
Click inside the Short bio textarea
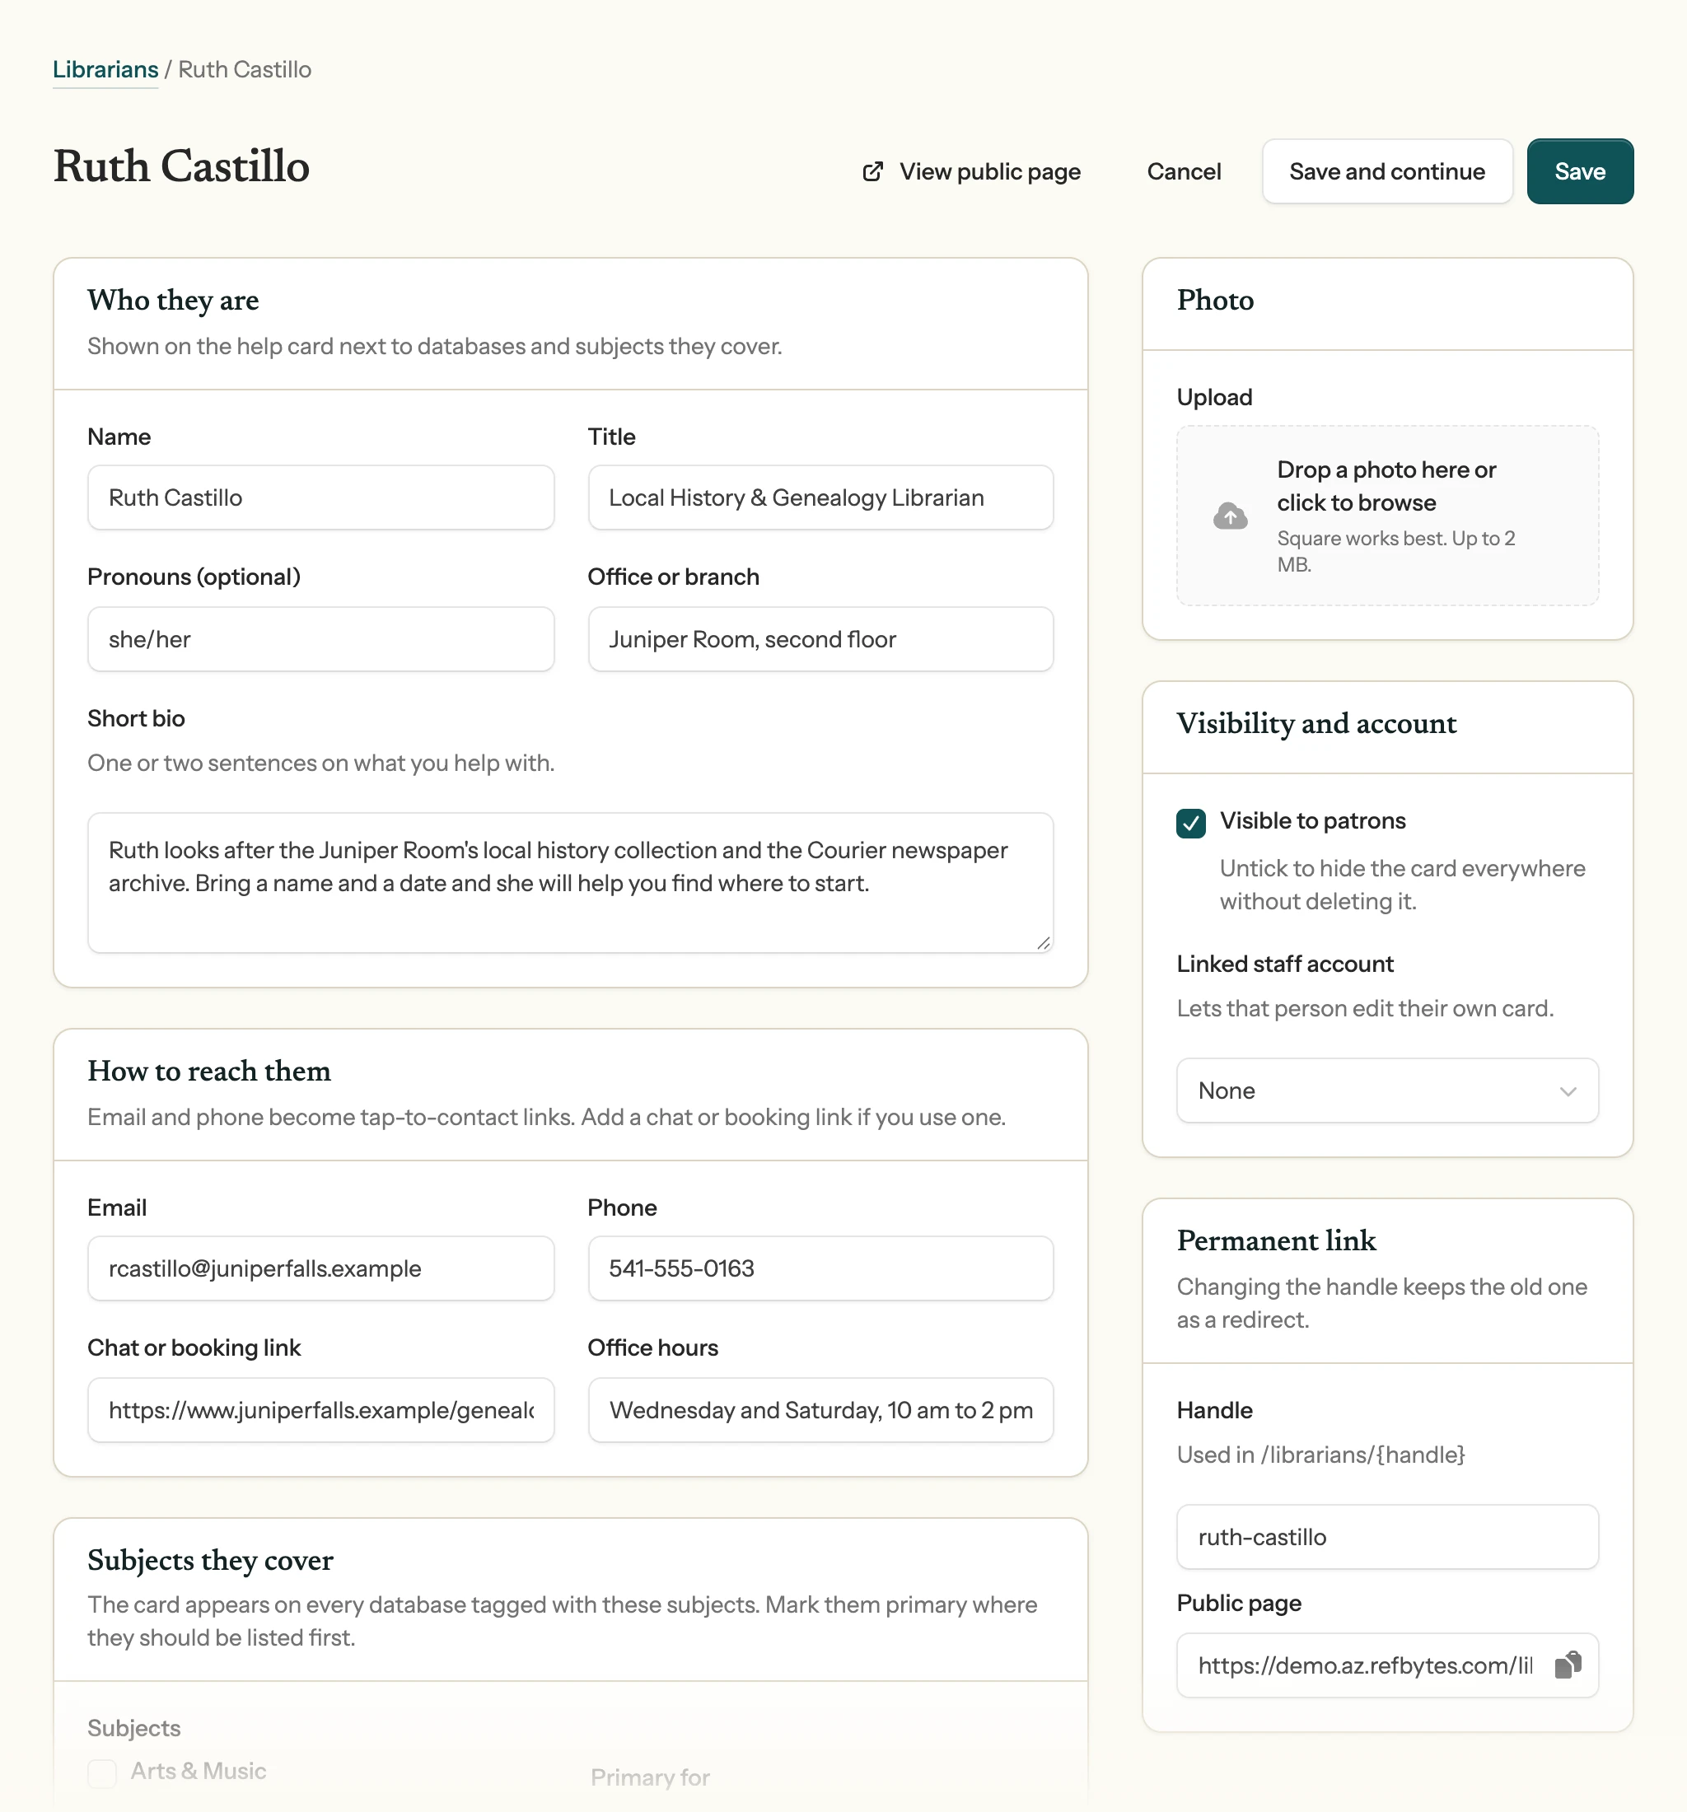571,882
